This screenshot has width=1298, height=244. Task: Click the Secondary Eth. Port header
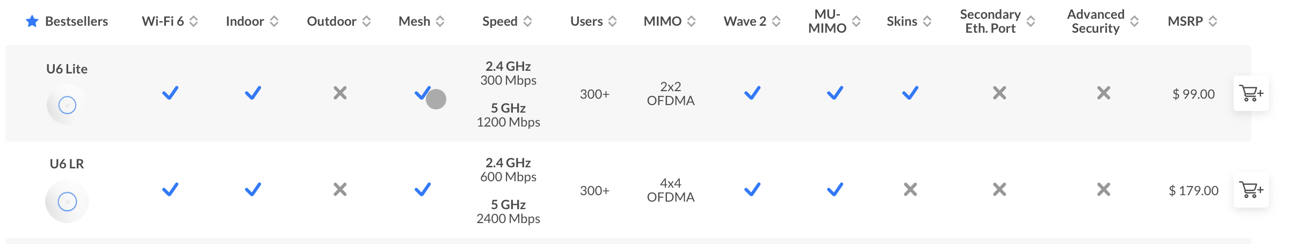990,21
